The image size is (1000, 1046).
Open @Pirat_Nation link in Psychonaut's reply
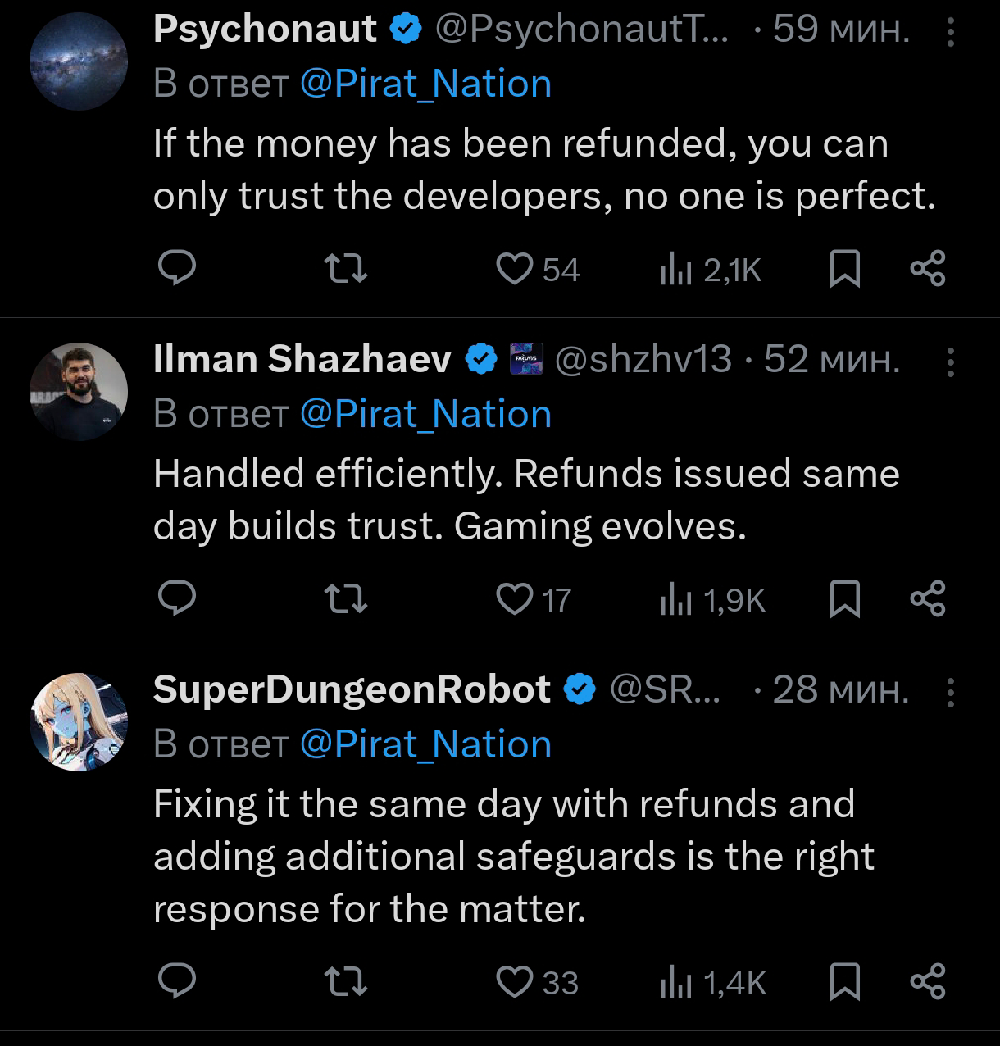pos(425,84)
